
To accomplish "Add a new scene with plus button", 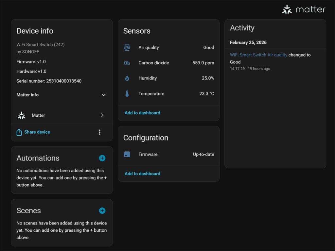I will [x=102, y=211].
